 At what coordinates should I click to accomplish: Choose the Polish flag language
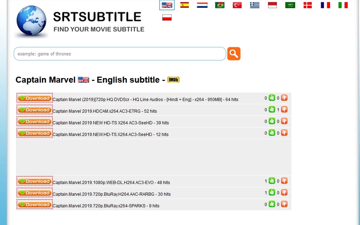coord(167,18)
